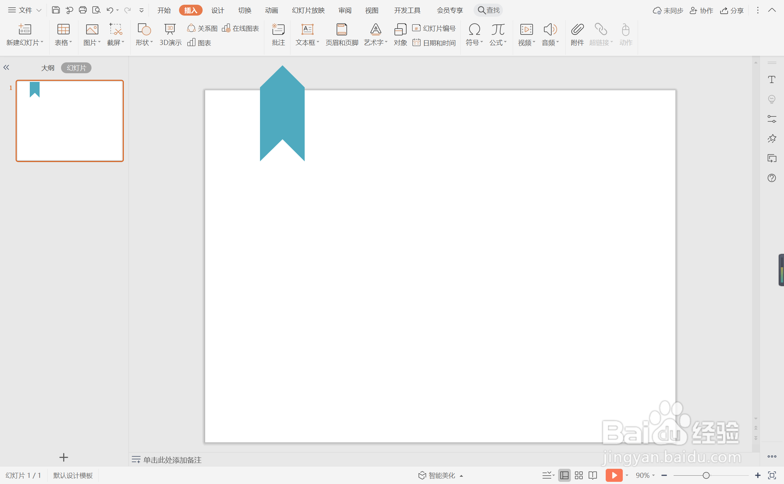Switch to normal view mode in status bar
The height and width of the screenshot is (484, 784).
565,475
